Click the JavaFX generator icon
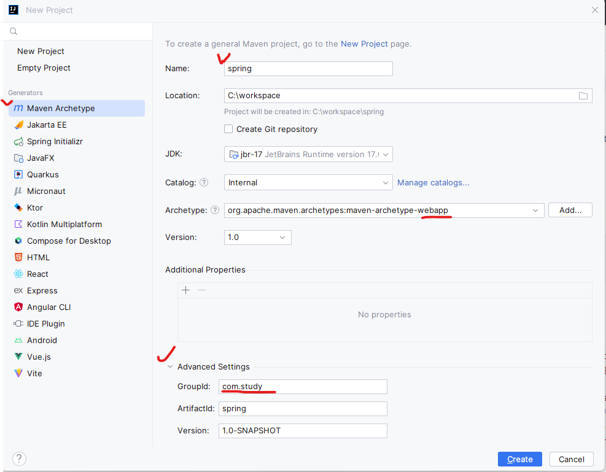606x472 pixels. pos(18,158)
